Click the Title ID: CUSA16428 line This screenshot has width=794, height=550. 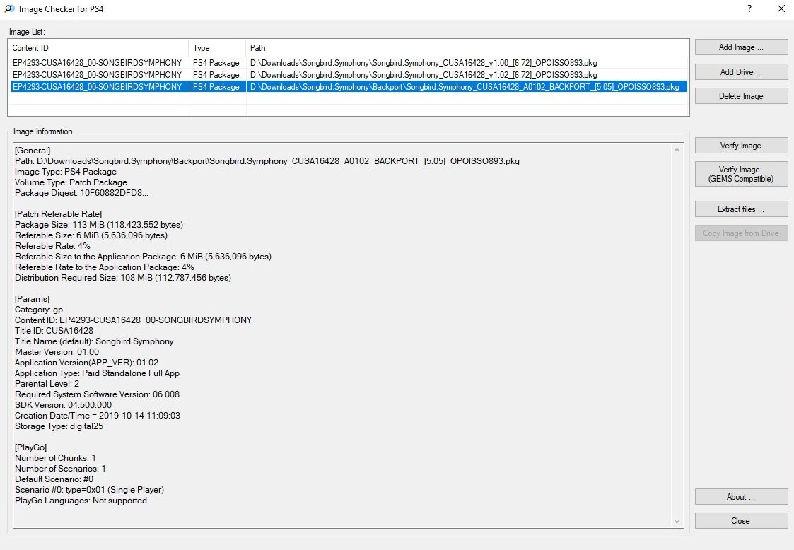coord(54,332)
